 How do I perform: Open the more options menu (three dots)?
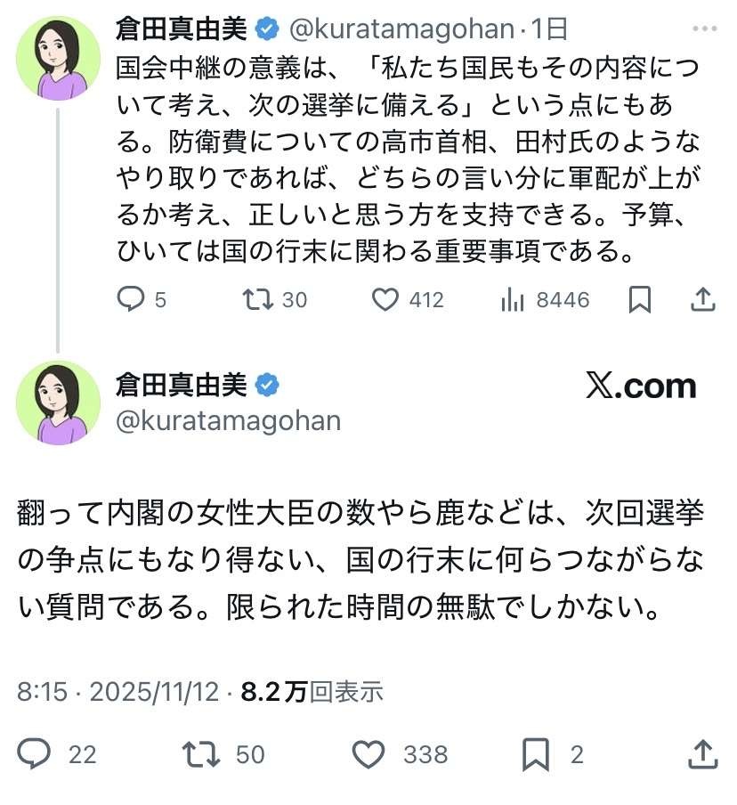coord(703,30)
